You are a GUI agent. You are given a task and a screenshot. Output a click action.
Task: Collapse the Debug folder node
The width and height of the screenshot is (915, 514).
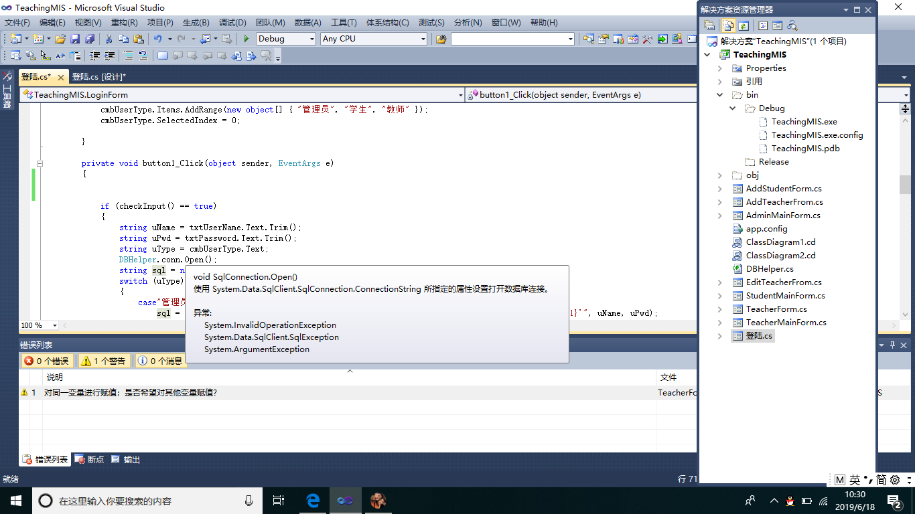coord(733,108)
